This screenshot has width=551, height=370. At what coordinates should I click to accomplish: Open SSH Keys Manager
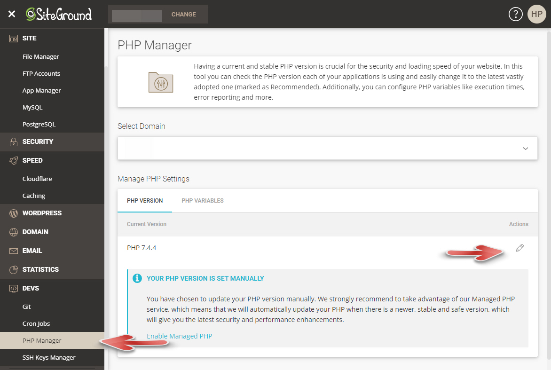(x=49, y=357)
